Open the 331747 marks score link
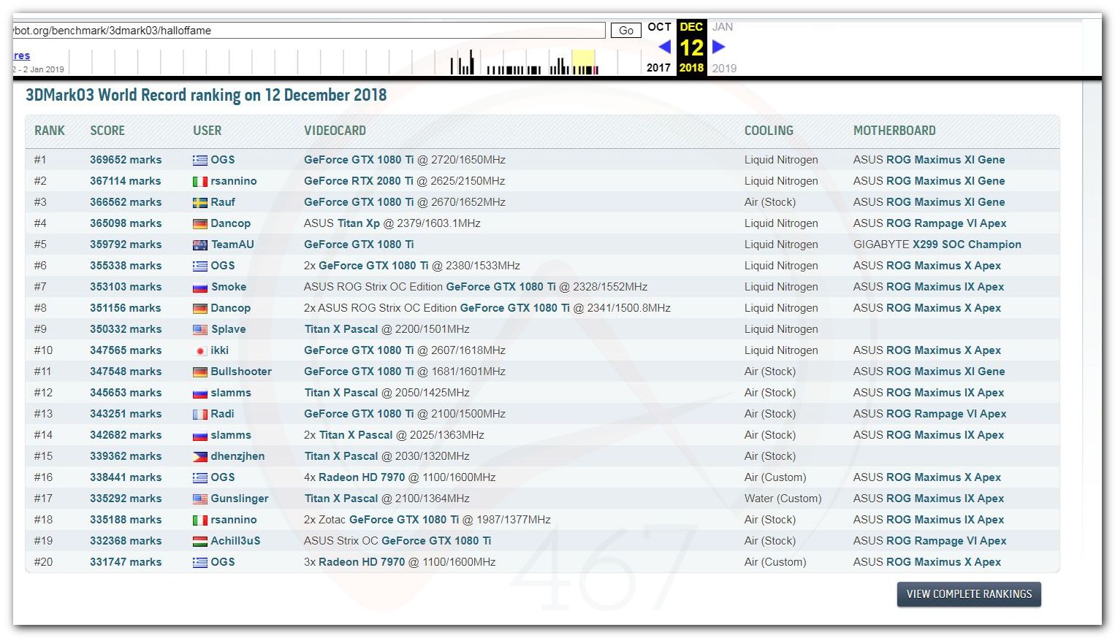 (x=126, y=562)
